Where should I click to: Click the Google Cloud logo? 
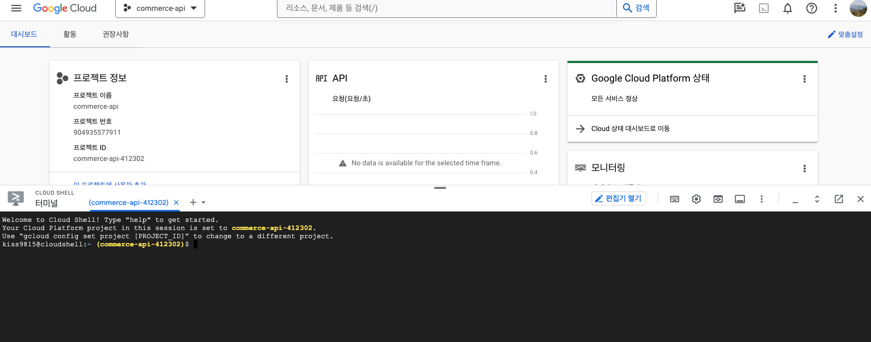coord(65,8)
